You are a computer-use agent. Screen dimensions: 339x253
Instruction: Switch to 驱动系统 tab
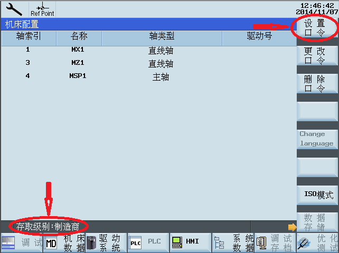pos(106,242)
